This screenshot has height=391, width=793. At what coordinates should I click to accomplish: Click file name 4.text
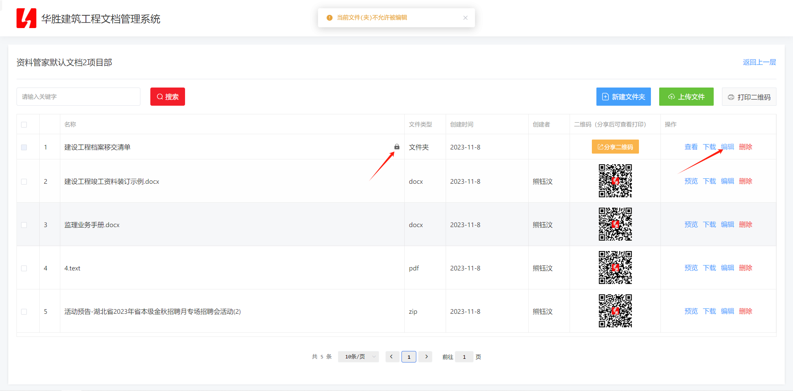coord(72,268)
